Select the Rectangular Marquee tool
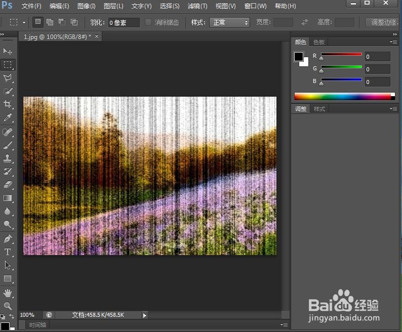This screenshot has width=402, height=332. tap(8, 65)
